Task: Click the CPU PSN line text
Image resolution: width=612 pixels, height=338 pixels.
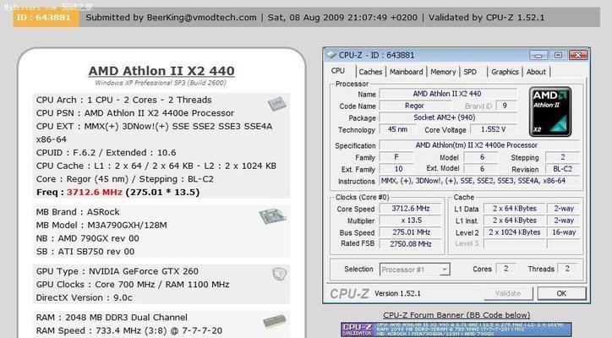Action: point(135,113)
